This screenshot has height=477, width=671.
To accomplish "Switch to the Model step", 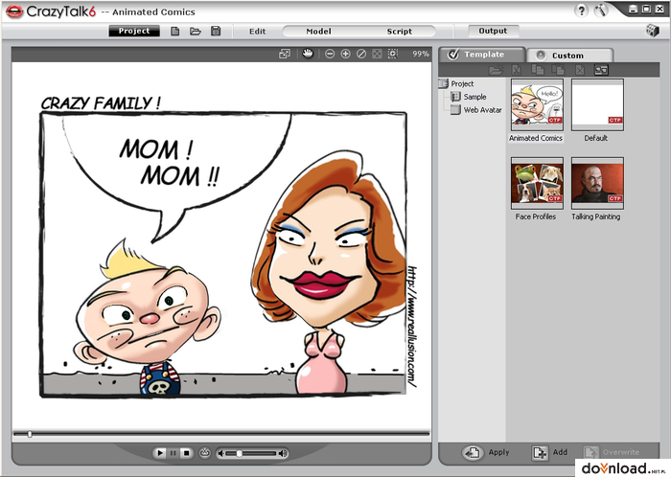I will coord(318,32).
